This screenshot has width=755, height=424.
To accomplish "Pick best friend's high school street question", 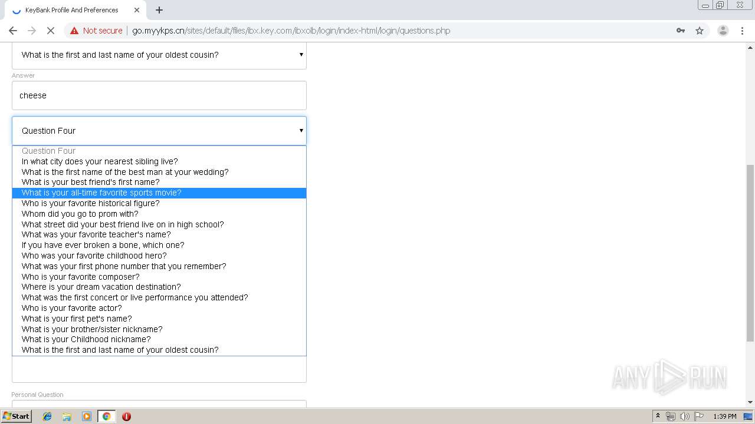I will click(159, 224).
